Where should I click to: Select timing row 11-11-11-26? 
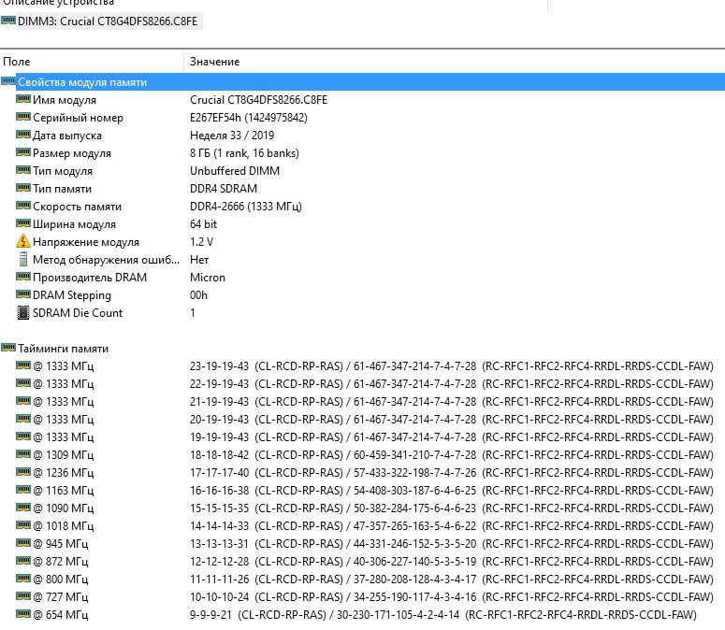451,580
